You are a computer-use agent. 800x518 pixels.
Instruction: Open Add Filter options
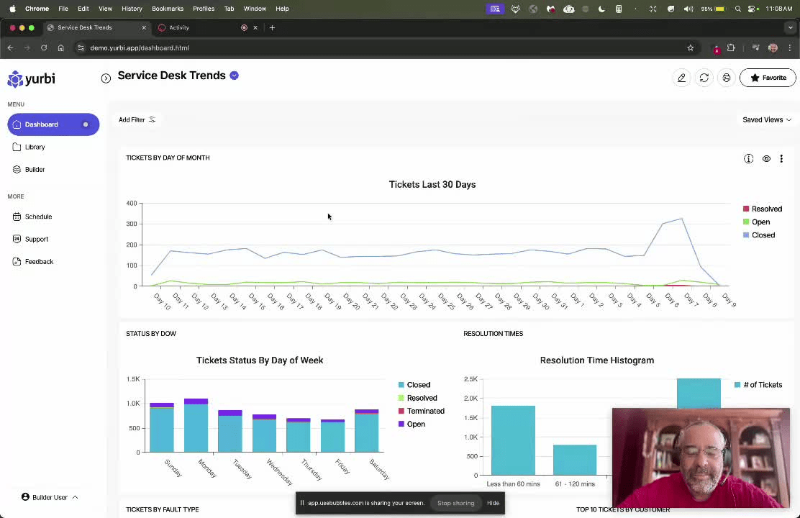point(137,120)
